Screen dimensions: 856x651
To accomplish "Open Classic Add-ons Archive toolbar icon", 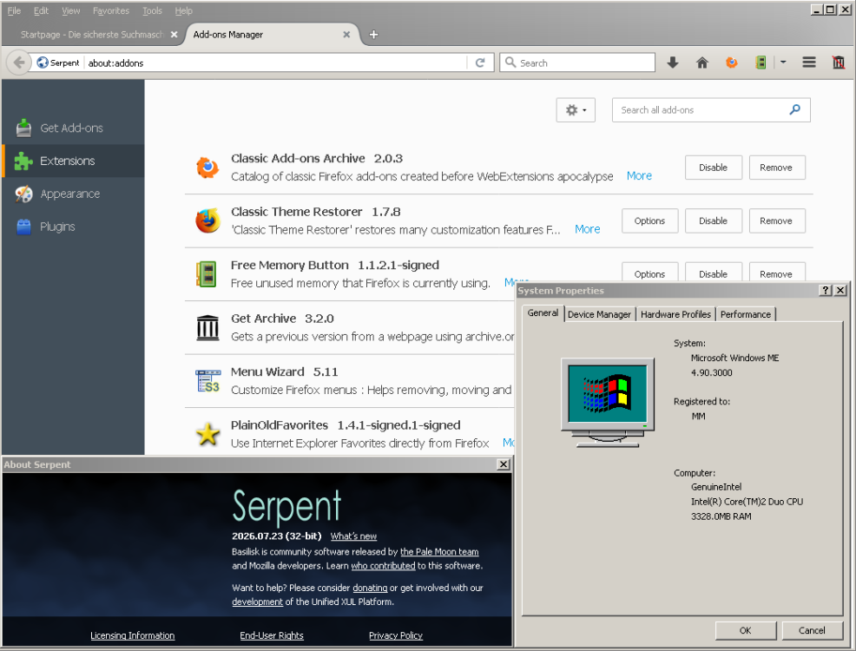I will coord(732,62).
